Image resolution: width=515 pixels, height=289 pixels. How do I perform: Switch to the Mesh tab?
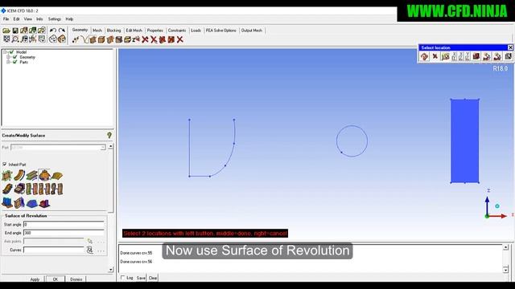point(97,31)
